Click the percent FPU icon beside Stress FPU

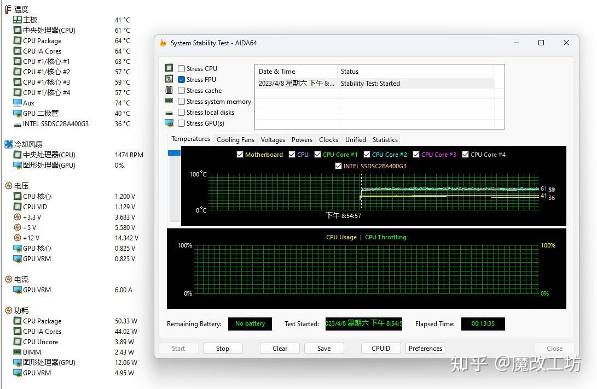coord(169,79)
